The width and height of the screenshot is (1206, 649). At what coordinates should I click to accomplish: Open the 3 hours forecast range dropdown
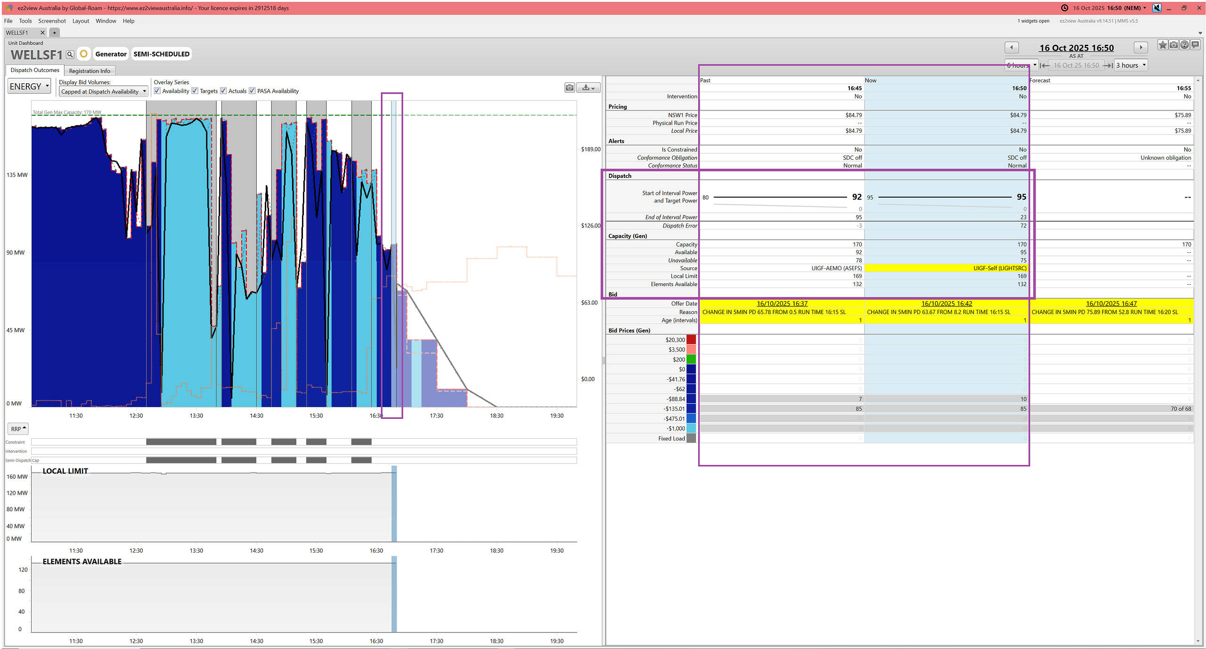(x=1131, y=65)
